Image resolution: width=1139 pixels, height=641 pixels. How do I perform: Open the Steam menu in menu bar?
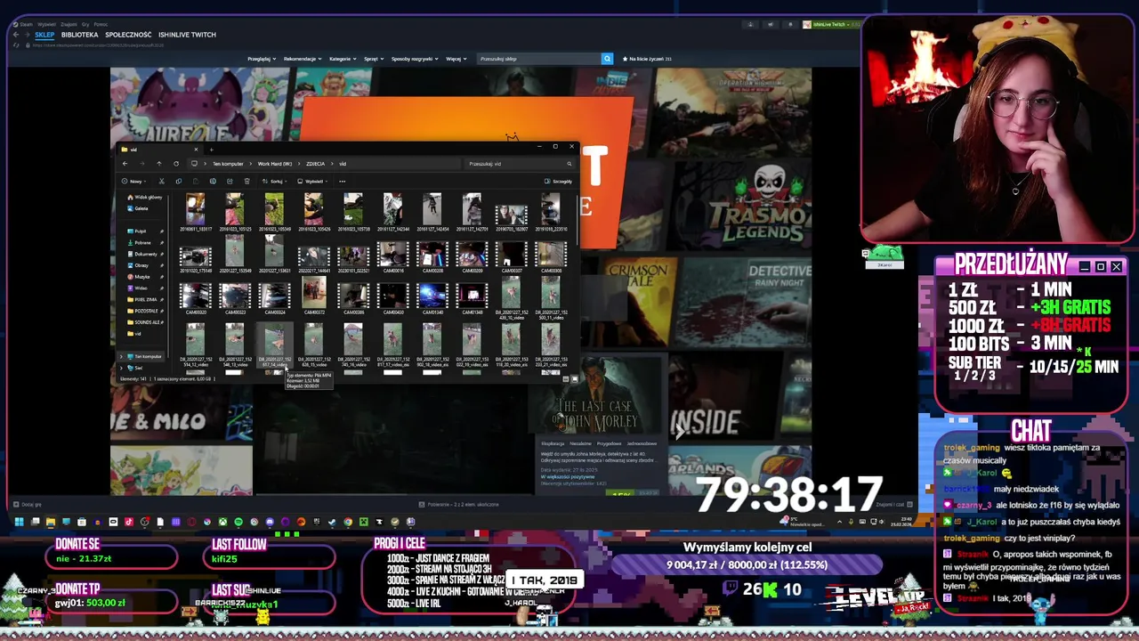(x=26, y=24)
